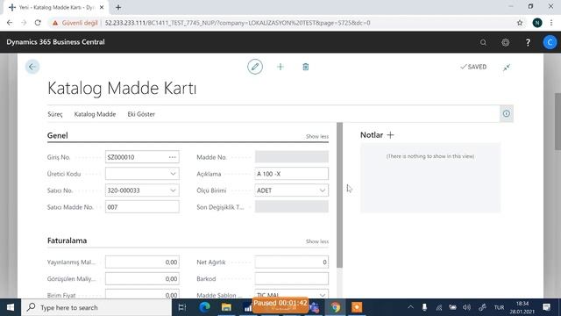The height and width of the screenshot is (316, 561).
Task: Open File Explorer from the taskbar
Action: coord(226,307)
